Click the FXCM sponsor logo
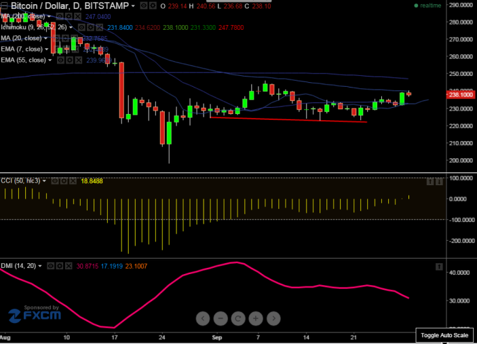This screenshot has width=477, height=344. click(35, 314)
